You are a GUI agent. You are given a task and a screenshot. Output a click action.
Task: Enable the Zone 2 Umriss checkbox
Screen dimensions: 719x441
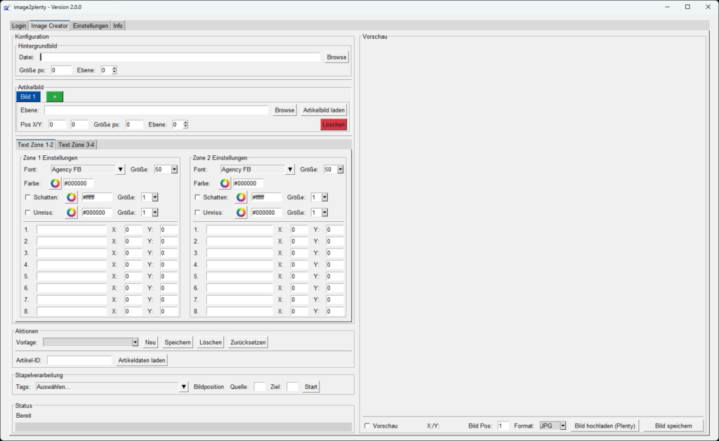pyautogui.click(x=197, y=212)
